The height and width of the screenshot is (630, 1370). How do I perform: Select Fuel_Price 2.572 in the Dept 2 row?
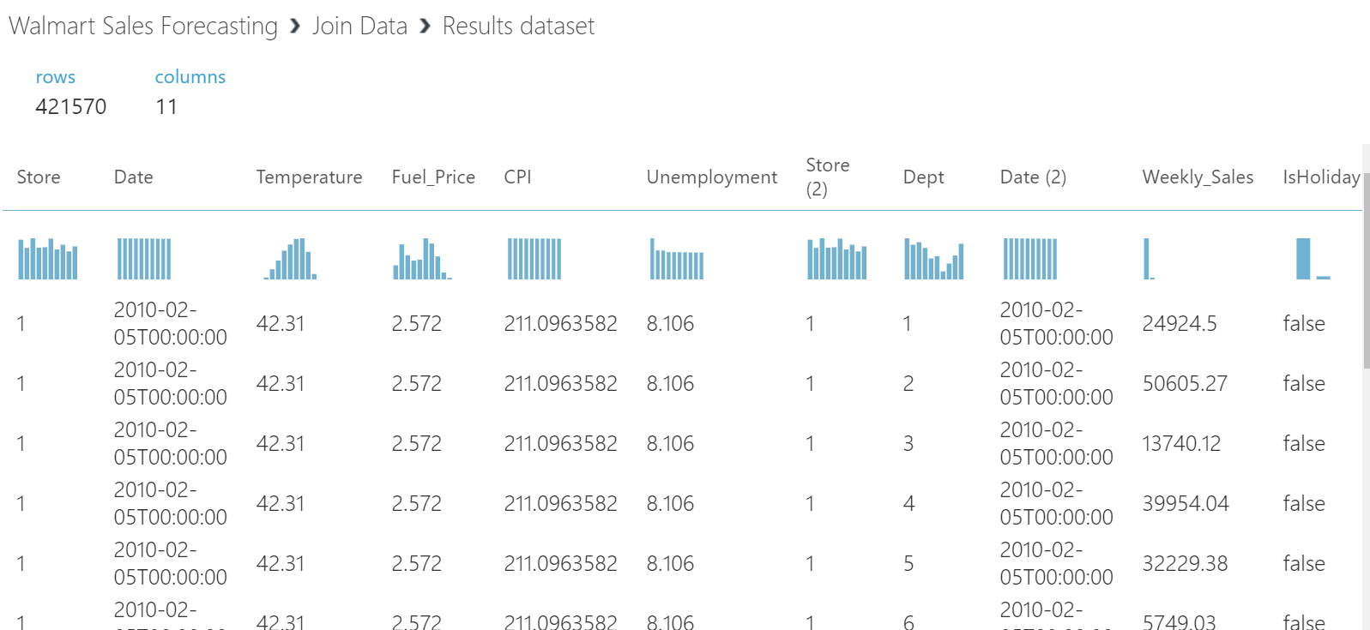click(417, 383)
